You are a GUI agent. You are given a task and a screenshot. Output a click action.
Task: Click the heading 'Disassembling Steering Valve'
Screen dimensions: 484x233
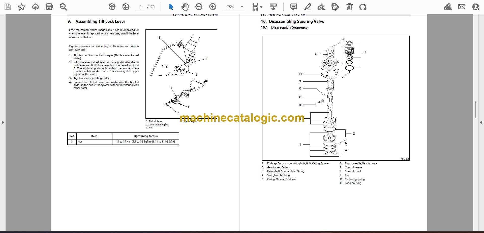pos(296,22)
